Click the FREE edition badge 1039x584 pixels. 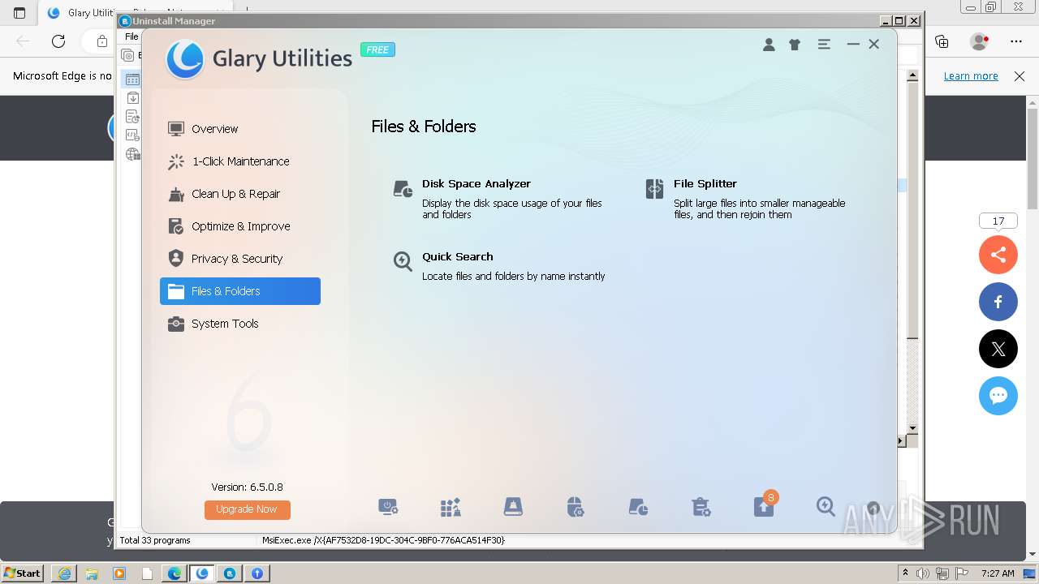pos(377,49)
